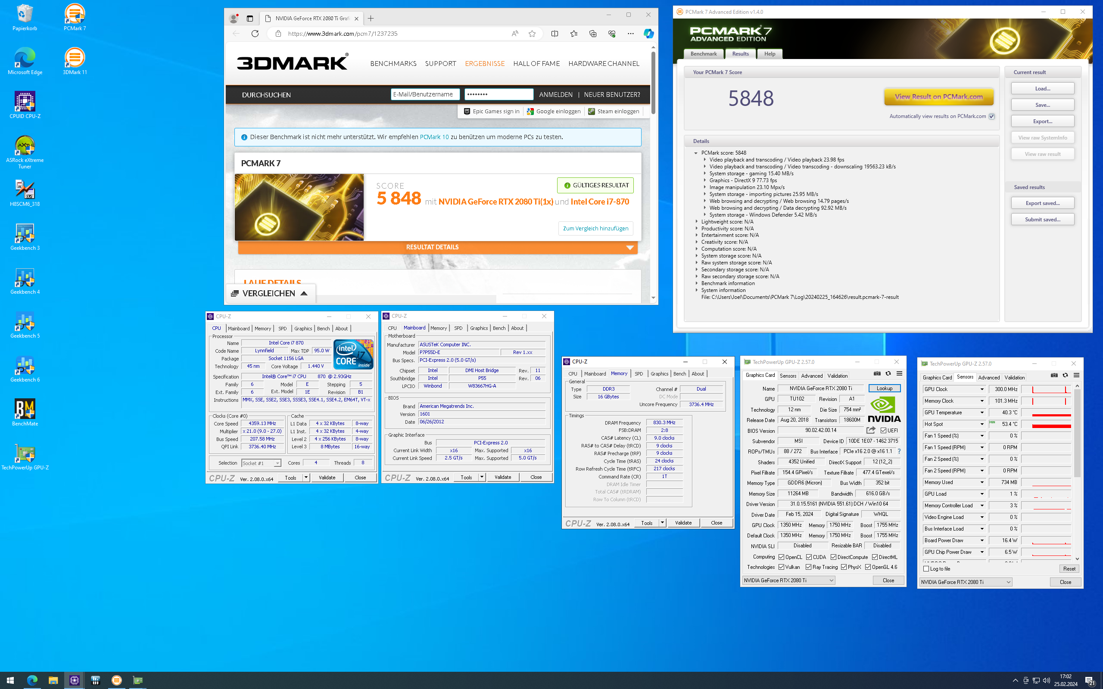
Task: Refresh the GPU-Z Graphics Card window
Action: 888,374
